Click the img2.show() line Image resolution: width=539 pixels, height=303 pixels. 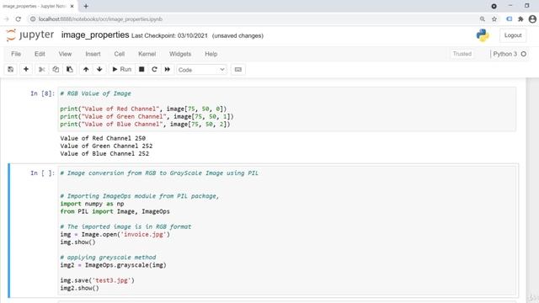tap(79, 288)
